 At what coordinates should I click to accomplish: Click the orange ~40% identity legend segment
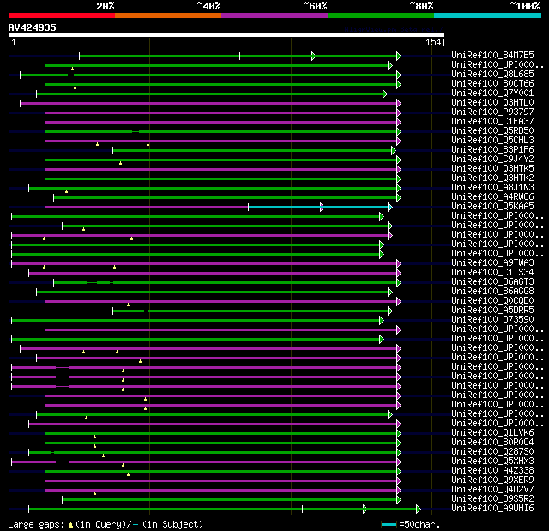[168, 15]
